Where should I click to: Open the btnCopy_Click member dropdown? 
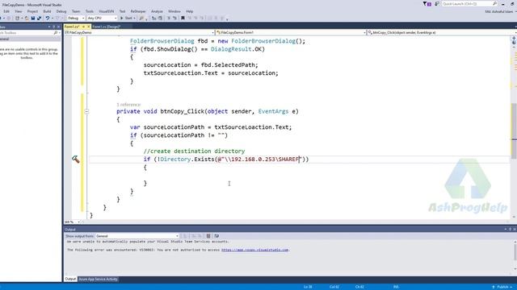pos(442,32)
